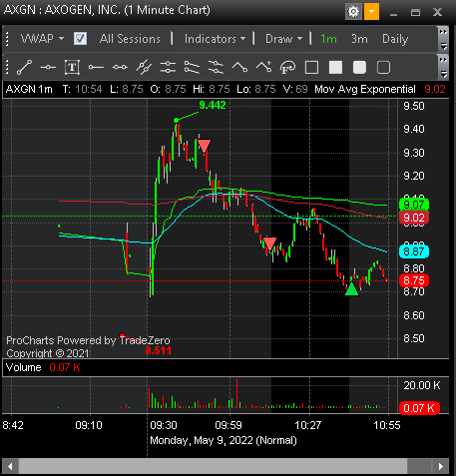This screenshot has height=476, width=456.
Task: Click the right scroll arrow
Action: 441,466
